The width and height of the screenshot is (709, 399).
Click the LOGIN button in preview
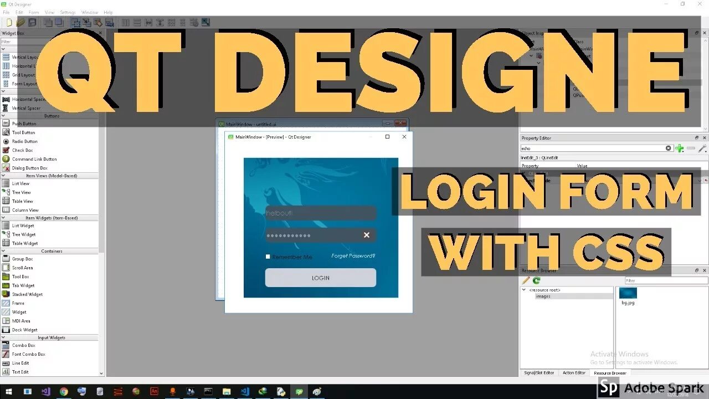pyautogui.click(x=321, y=278)
